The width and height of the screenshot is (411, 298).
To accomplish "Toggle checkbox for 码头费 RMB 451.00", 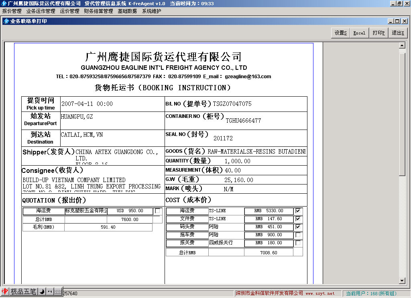I will tap(298, 227).
